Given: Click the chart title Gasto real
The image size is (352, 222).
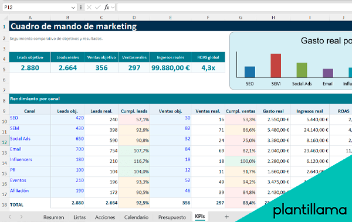Looking at the screenshot, I should tap(326, 41).
